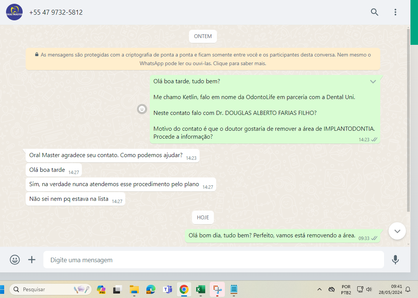Click the HOJE date label

pos(203,218)
